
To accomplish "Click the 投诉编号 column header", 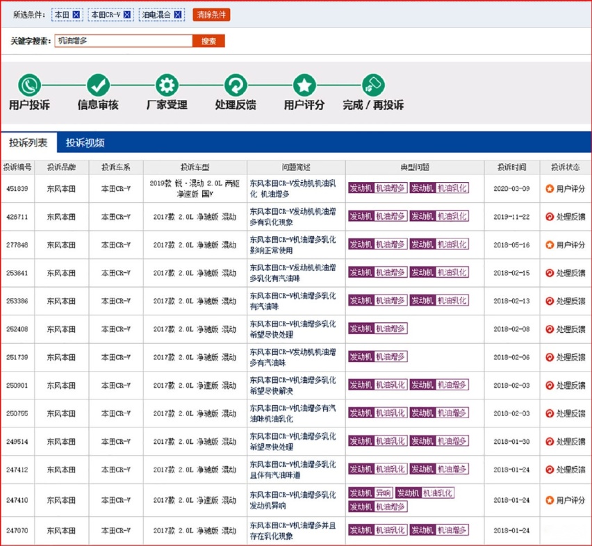I will [17, 167].
